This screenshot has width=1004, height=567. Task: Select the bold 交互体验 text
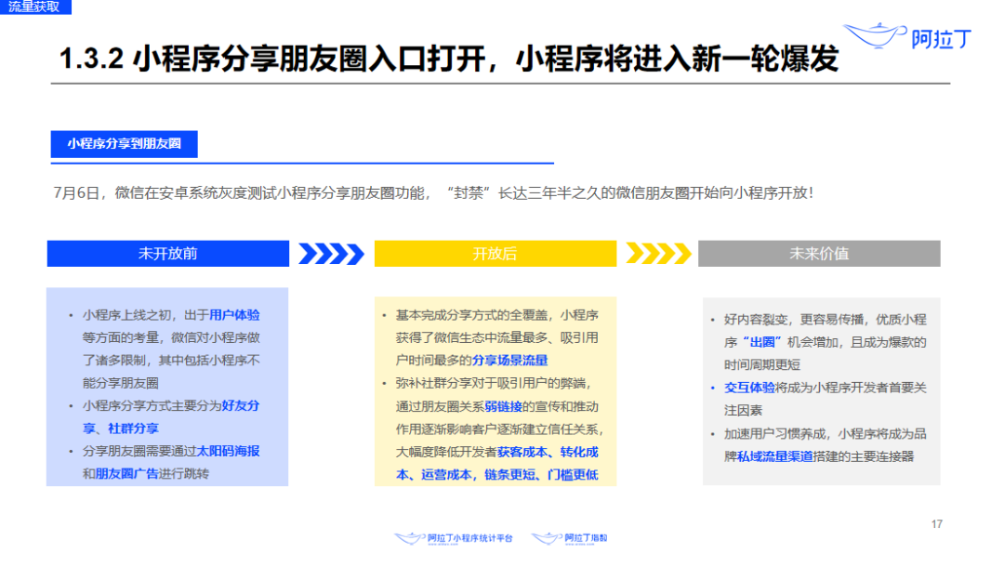click(749, 388)
